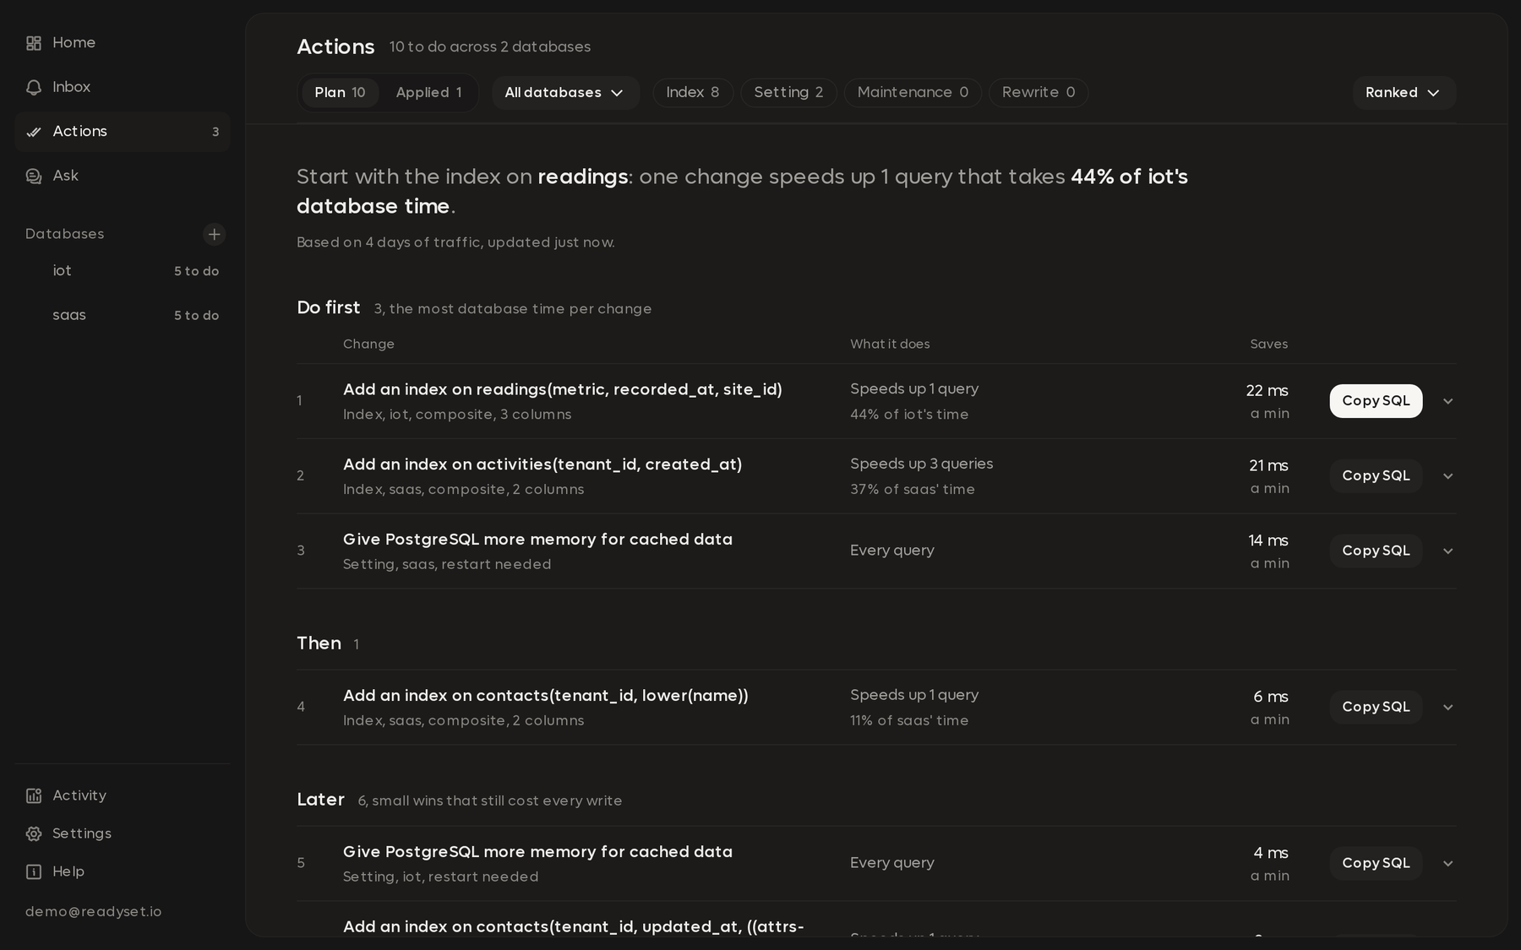Click the 'Then' section heading
Viewport: 1521px width, 950px height.
pyautogui.click(x=319, y=643)
